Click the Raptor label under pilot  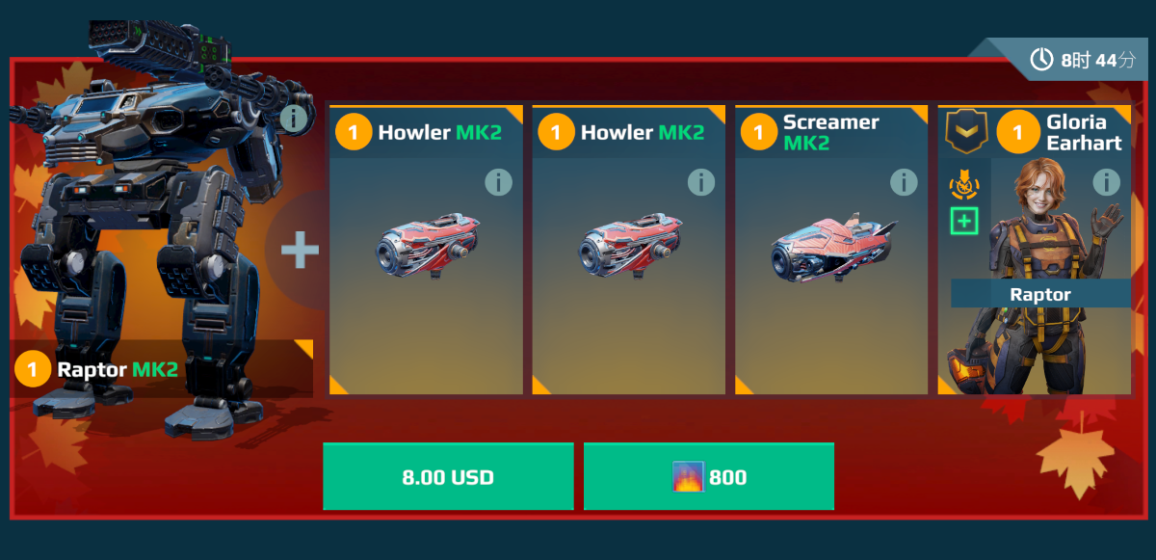click(1040, 294)
